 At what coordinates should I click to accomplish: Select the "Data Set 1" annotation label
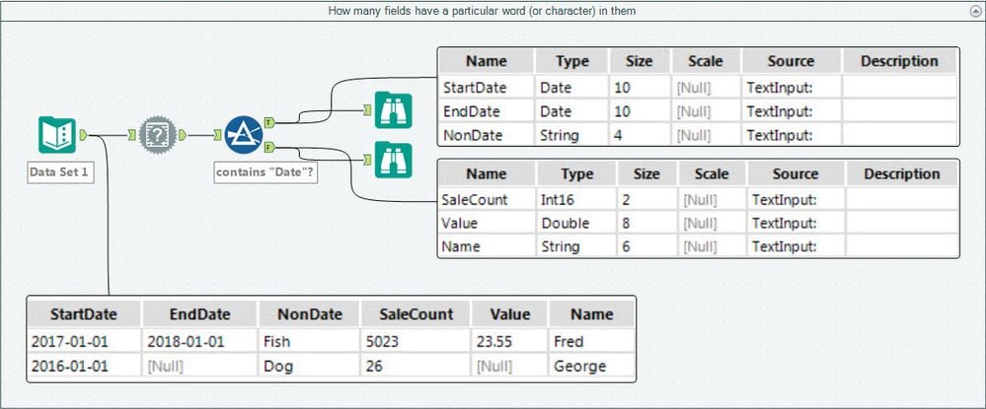point(60,172)
